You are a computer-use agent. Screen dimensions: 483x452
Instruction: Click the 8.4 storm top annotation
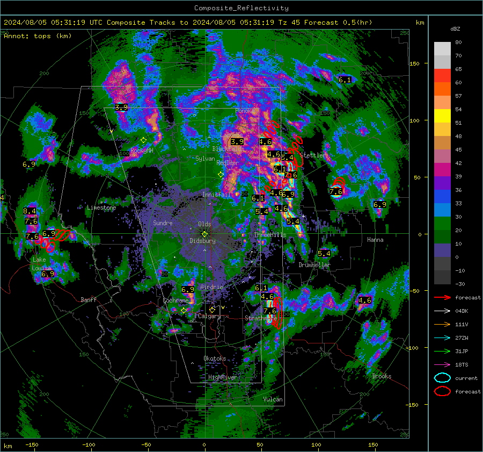pyautogui.click(x=30, y=211)
